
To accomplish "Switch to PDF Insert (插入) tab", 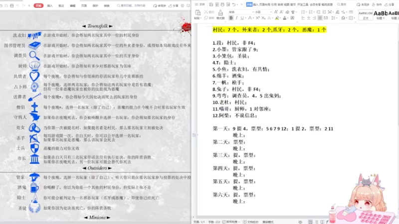I will [50, 5].
